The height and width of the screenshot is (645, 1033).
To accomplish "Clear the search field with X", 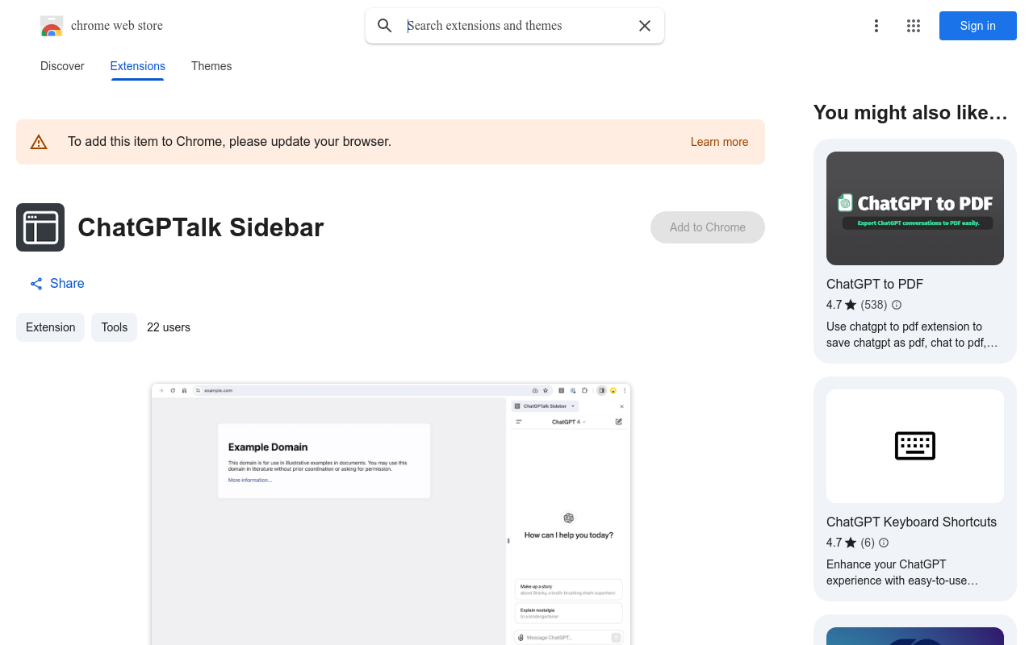I will [645, 26].
